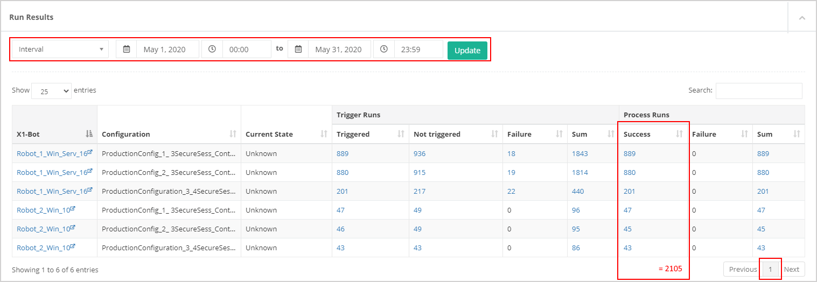817x282 pixels.
Task: Focus the Search input field
Action: [759, 91]
